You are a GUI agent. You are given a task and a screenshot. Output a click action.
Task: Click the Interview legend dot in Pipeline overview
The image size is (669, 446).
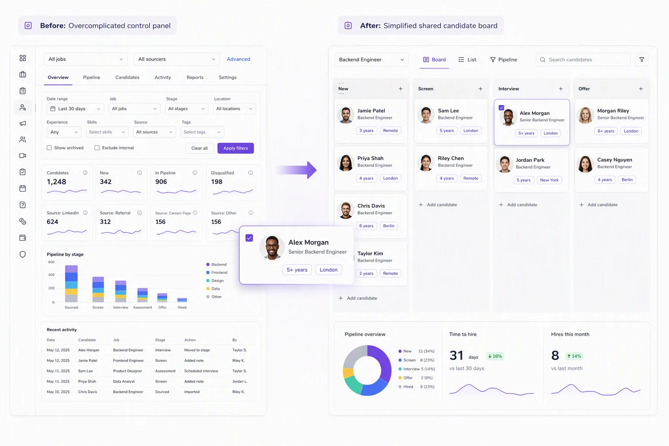(400, 369)
